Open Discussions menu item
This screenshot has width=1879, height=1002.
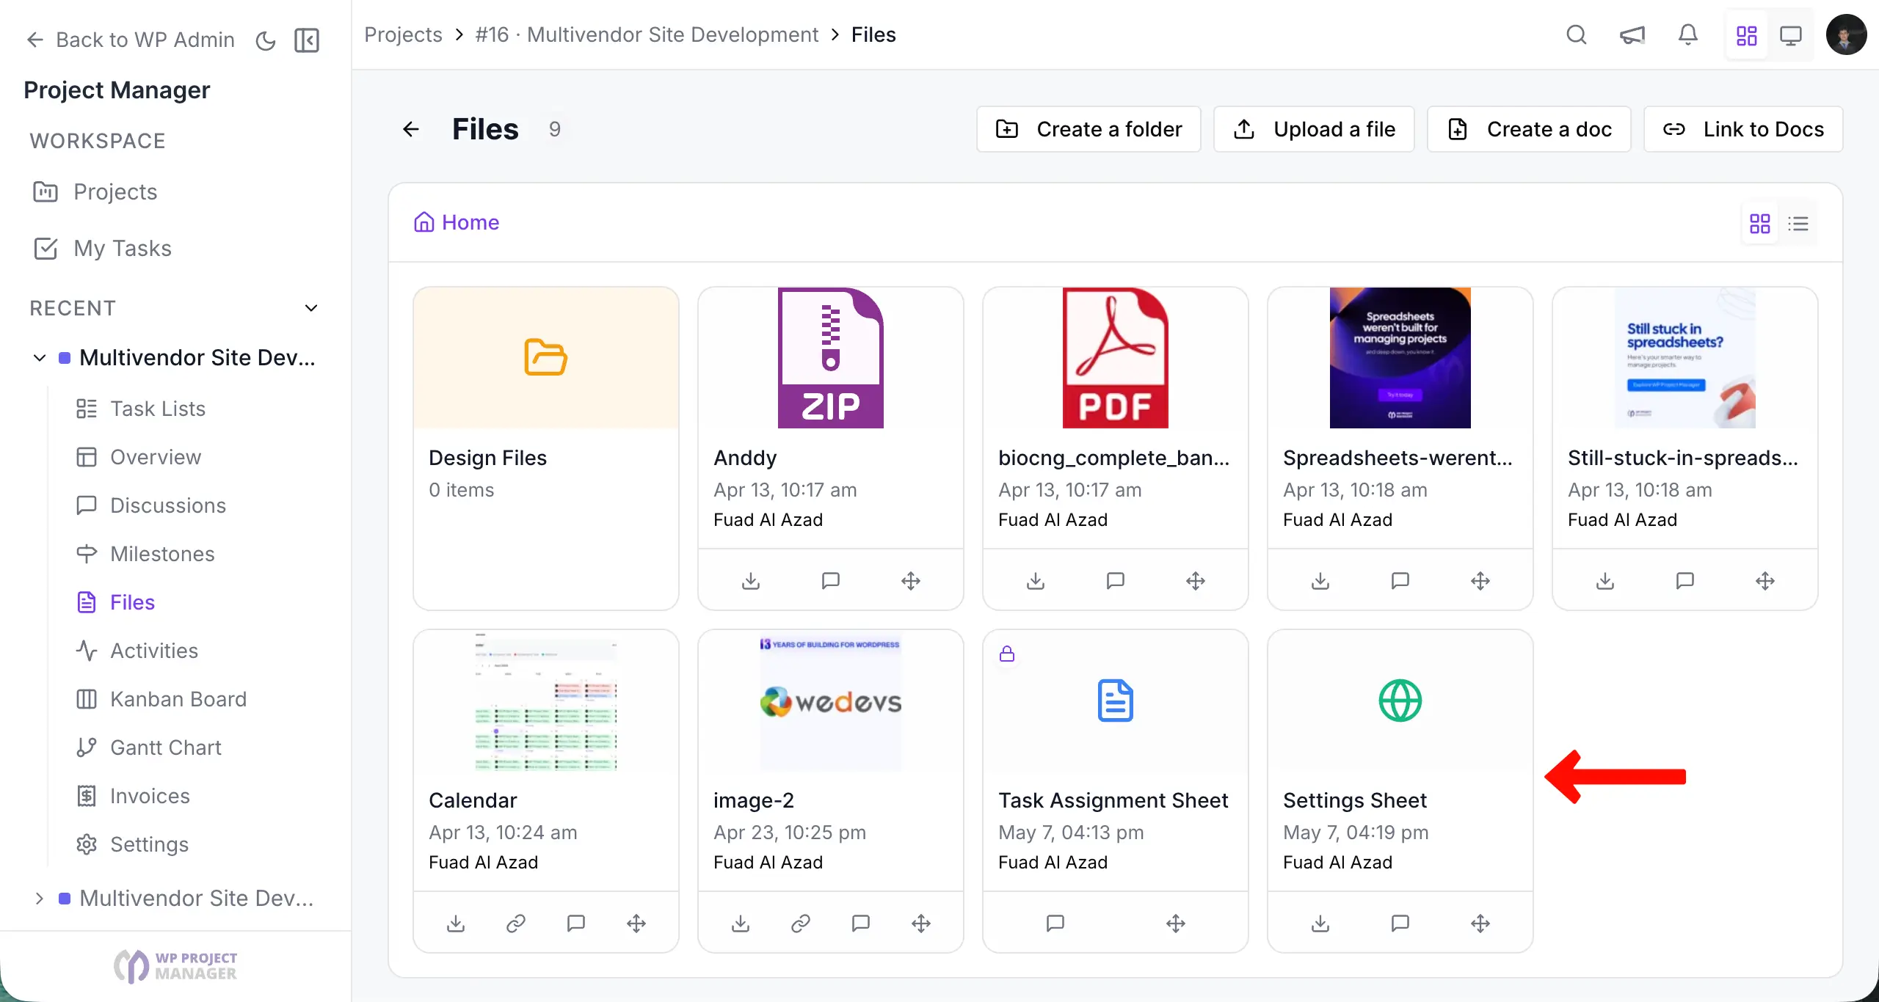pyautogui.click(x=151, y=505)
